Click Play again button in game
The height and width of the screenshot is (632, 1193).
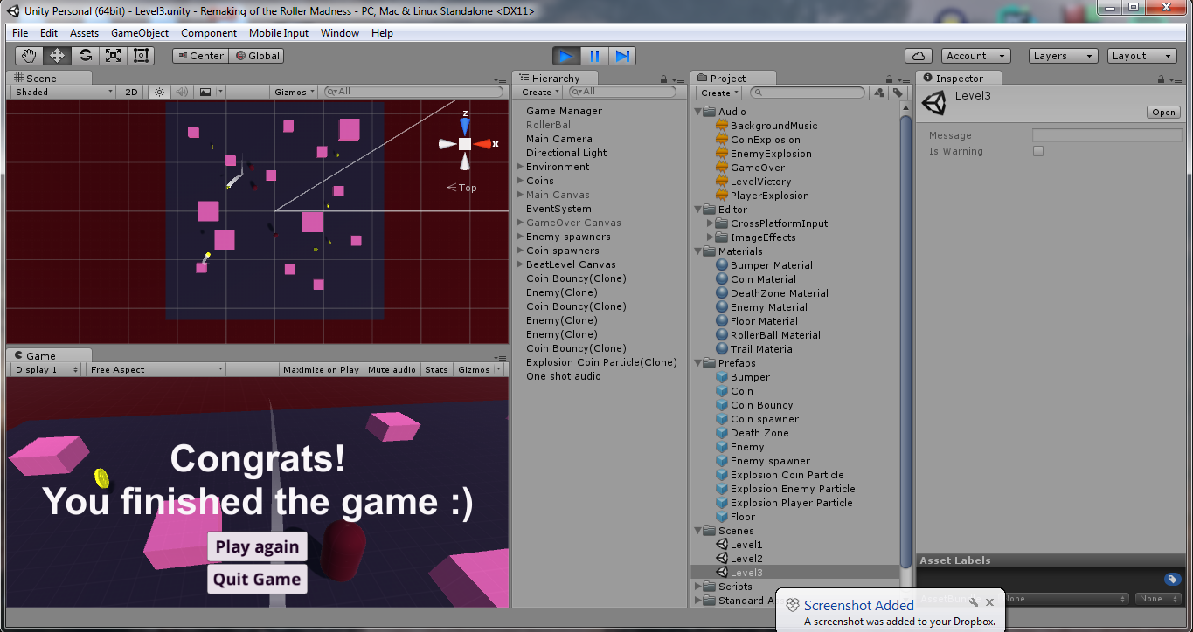click(257, 546)
